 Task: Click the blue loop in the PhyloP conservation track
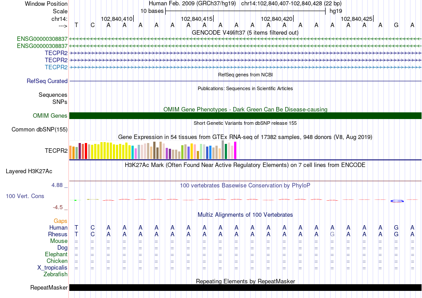397,201
